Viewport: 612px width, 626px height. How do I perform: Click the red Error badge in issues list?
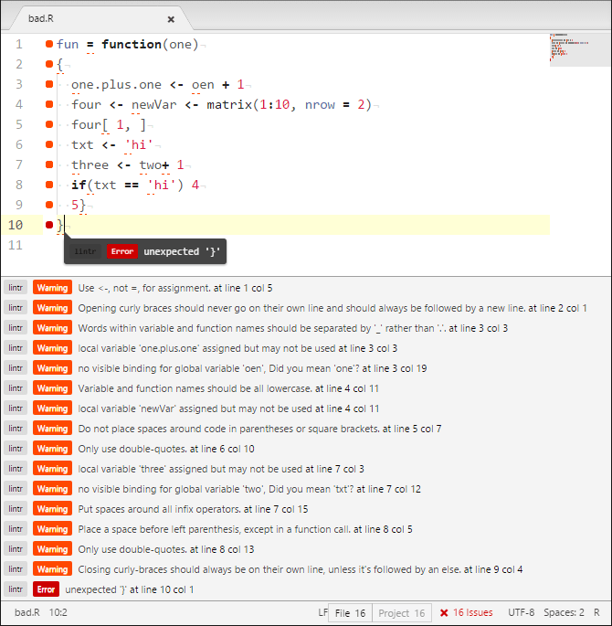point(46,589)
